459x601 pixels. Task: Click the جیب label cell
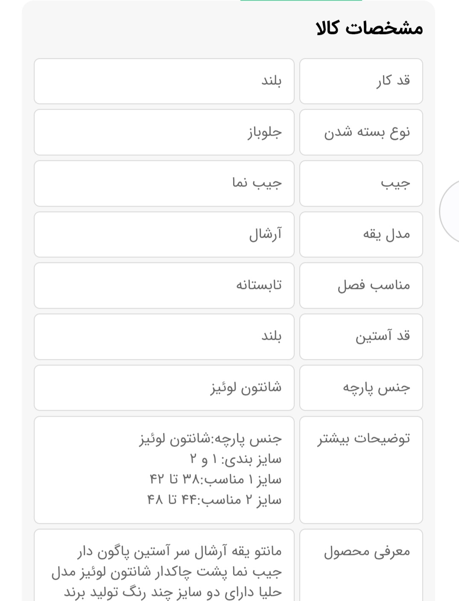click(x=361, y=184)
